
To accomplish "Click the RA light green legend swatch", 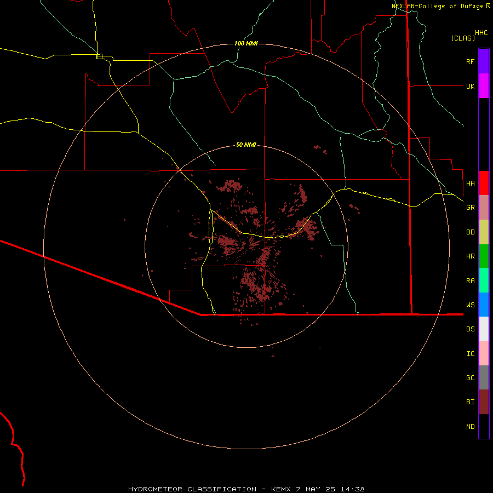I will point(484,280).
